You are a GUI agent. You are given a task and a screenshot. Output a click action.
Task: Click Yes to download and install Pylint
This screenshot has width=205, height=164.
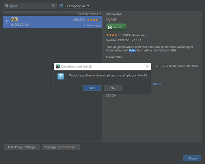tap(92, 88)
